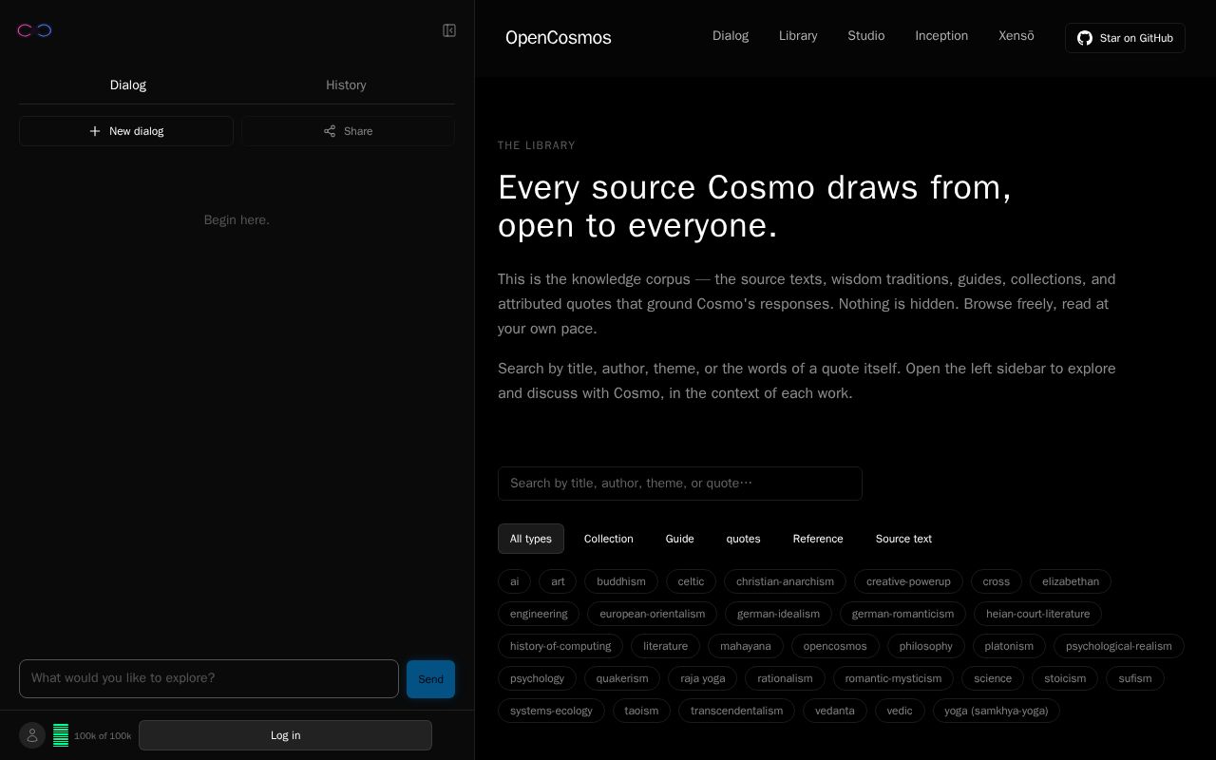The image size is (1216, 760).
Task: Click the OpenCosmos title link
Action: tap(559, 38)
